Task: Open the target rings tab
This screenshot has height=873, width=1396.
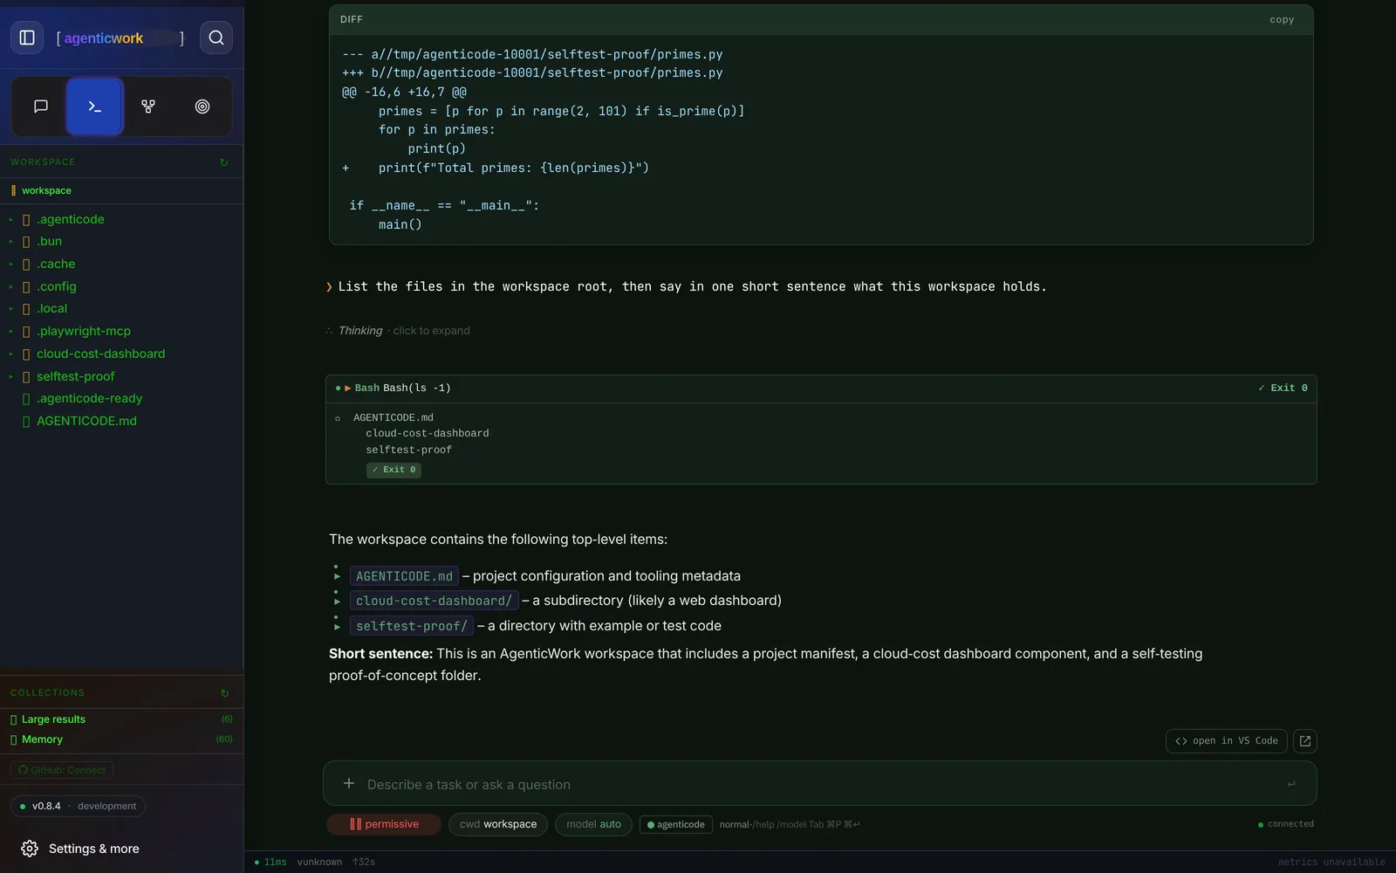Action: [x=202, y=107]
